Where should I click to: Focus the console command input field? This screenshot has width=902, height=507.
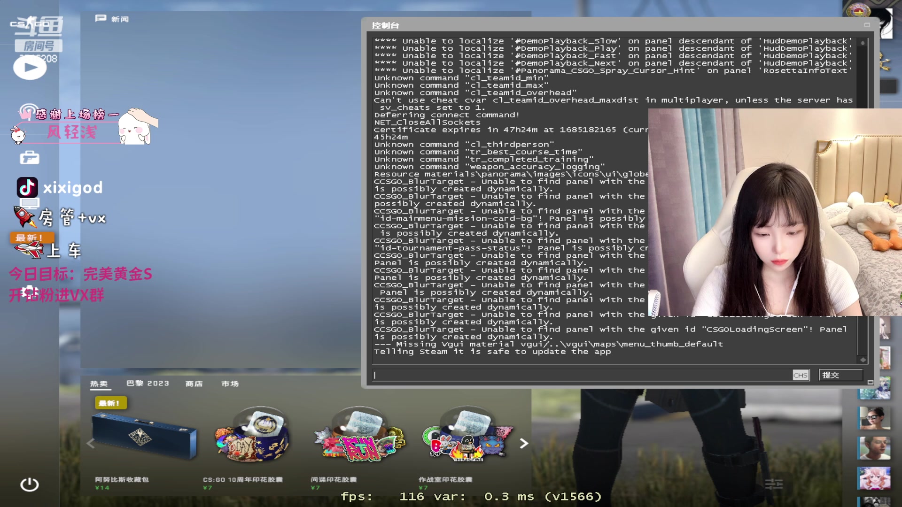pos(583,375)
